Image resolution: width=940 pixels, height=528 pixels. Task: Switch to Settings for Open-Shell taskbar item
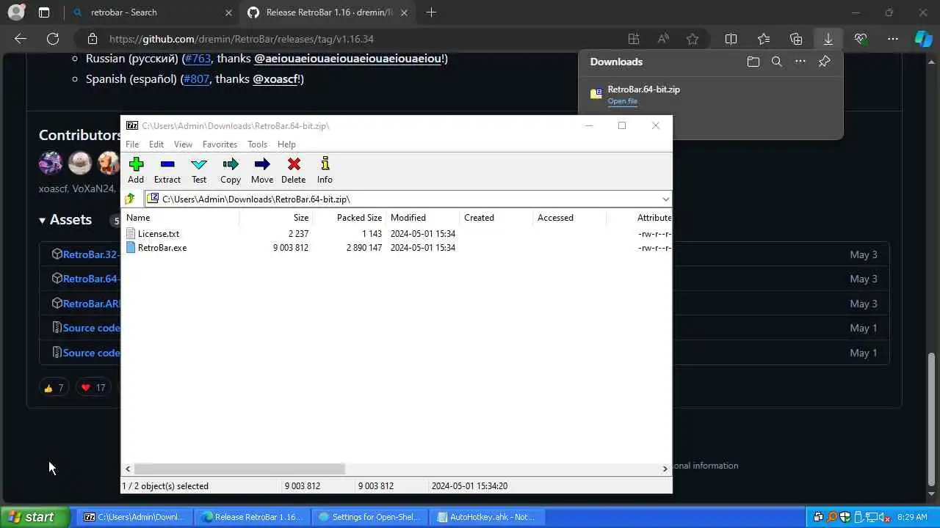369,517
